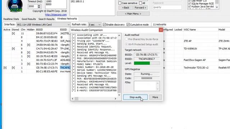This screenshot has width=230, height=129.
Task: Click the Timeout value field
Action: pos(32,6)
